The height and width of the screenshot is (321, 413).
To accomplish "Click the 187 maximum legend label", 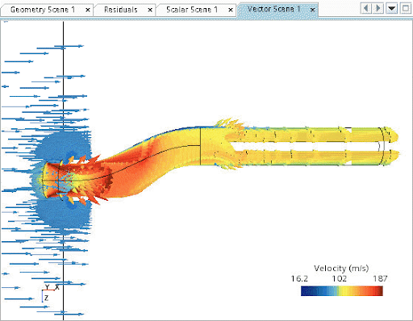I will pos(380,278).
